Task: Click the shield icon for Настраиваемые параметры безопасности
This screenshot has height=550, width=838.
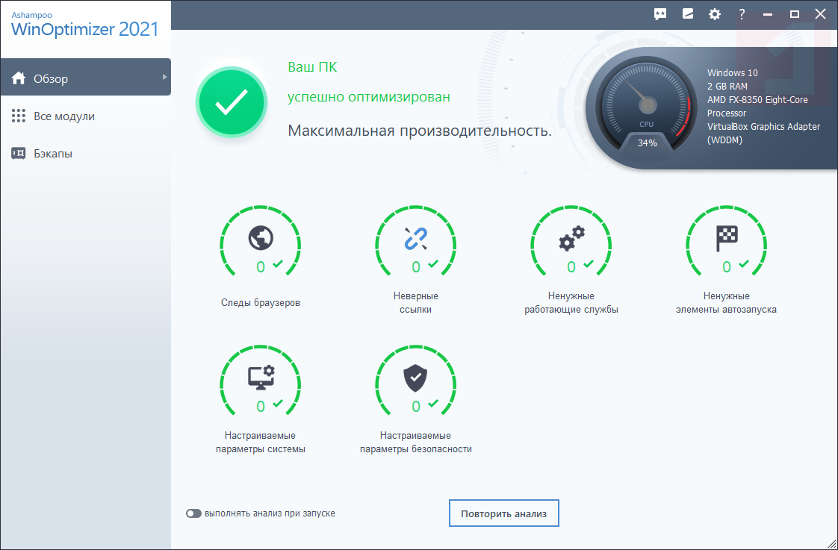Action: (415, 378)
